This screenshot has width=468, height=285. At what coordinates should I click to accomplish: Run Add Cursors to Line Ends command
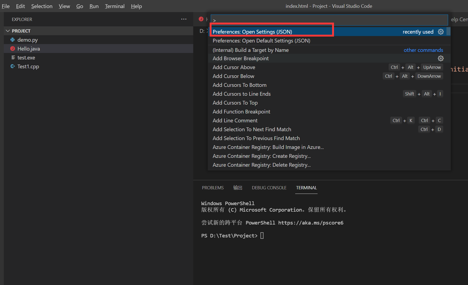tap(329, 94)
